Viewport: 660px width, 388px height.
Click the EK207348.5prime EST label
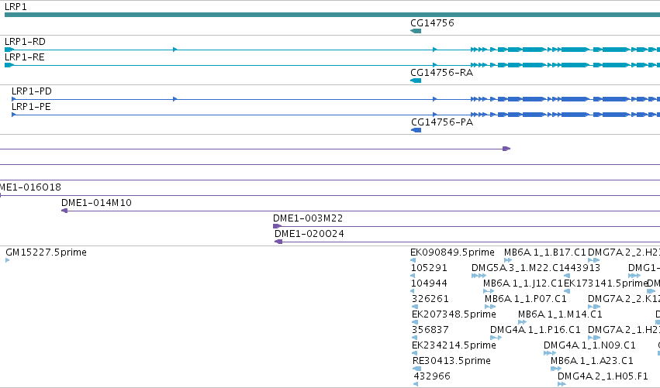pos(454,314)
